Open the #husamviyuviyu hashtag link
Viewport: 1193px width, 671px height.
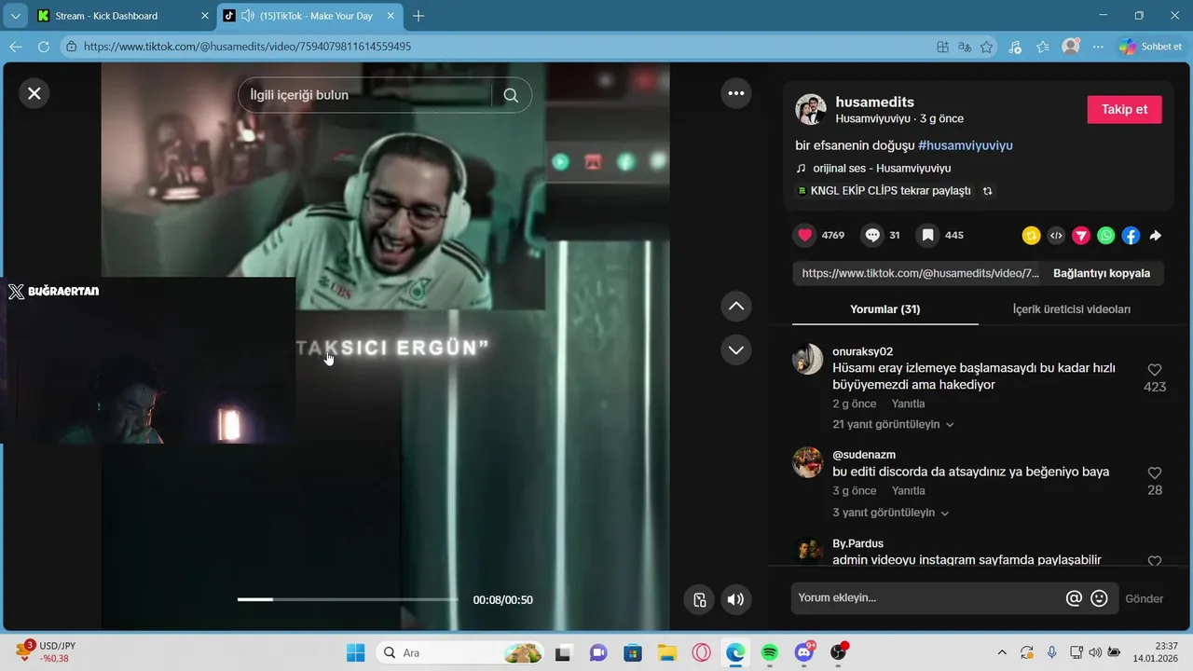click(x=966, y=145)
